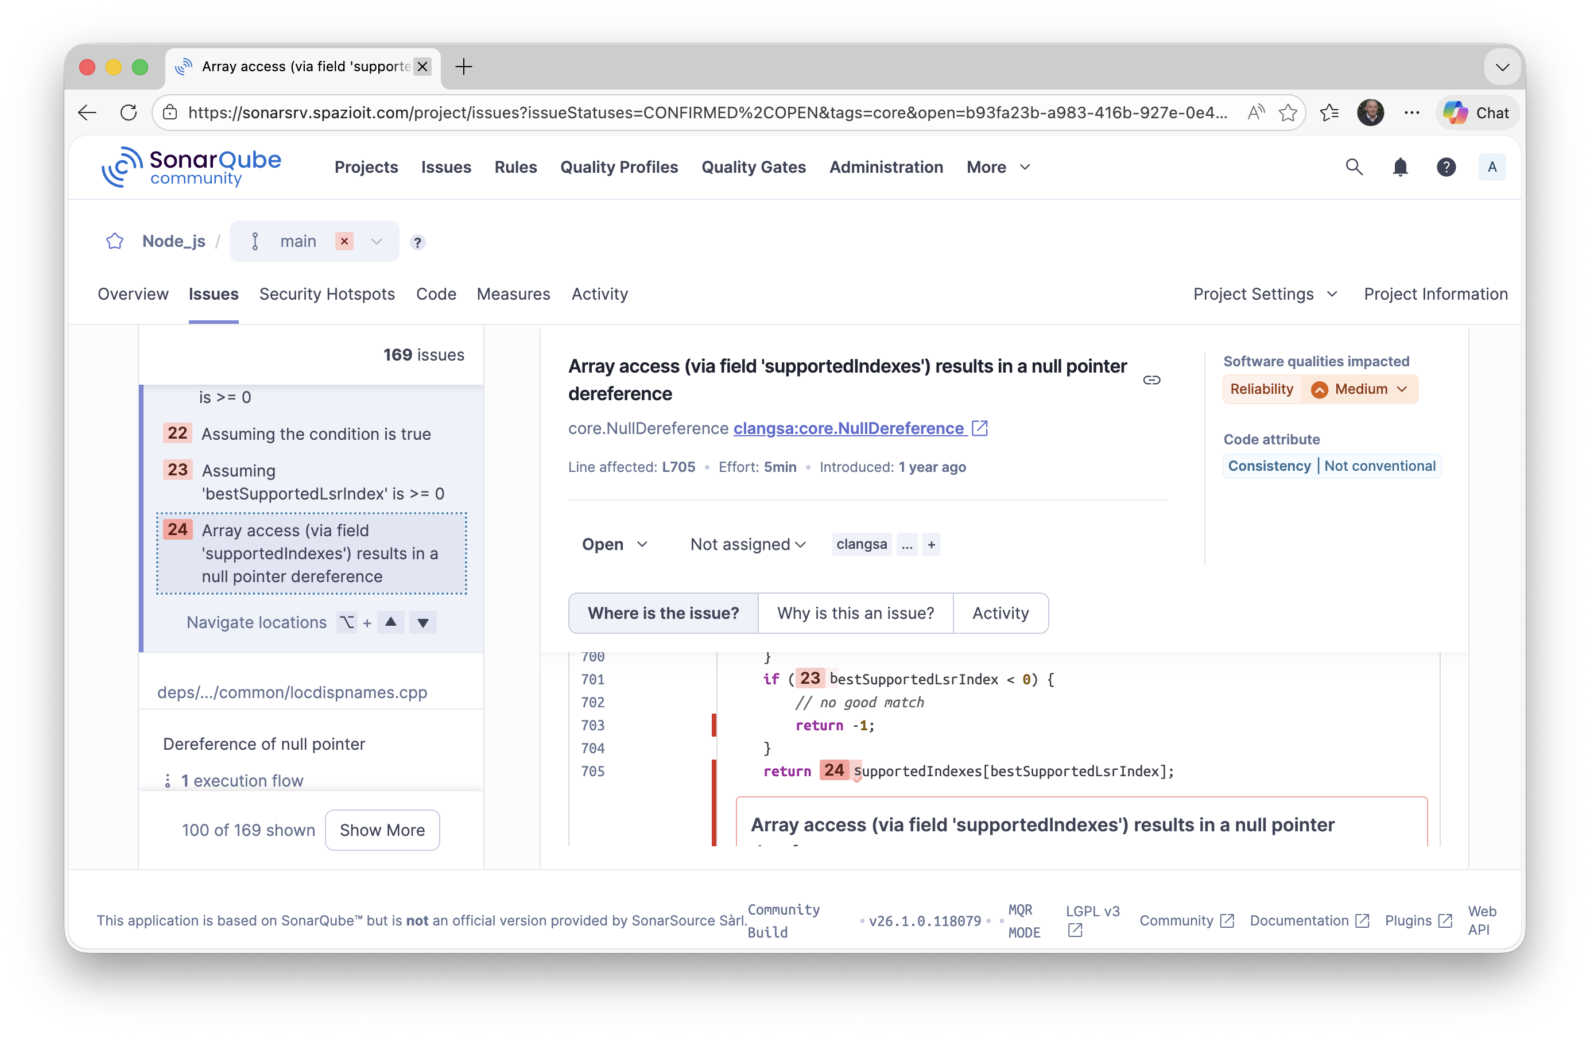Image resolution: width=1590 pixels, height=1038 pixels.
Task: Add a tag using the plus icon
Action: [x=931, y=544]
